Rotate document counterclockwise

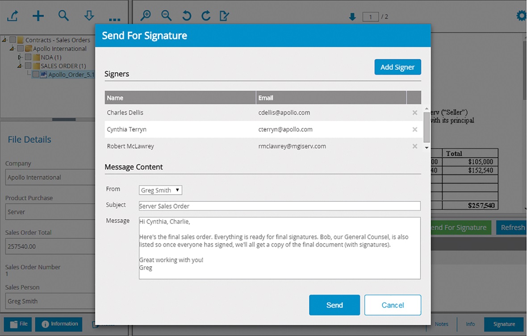pos(186,16)
